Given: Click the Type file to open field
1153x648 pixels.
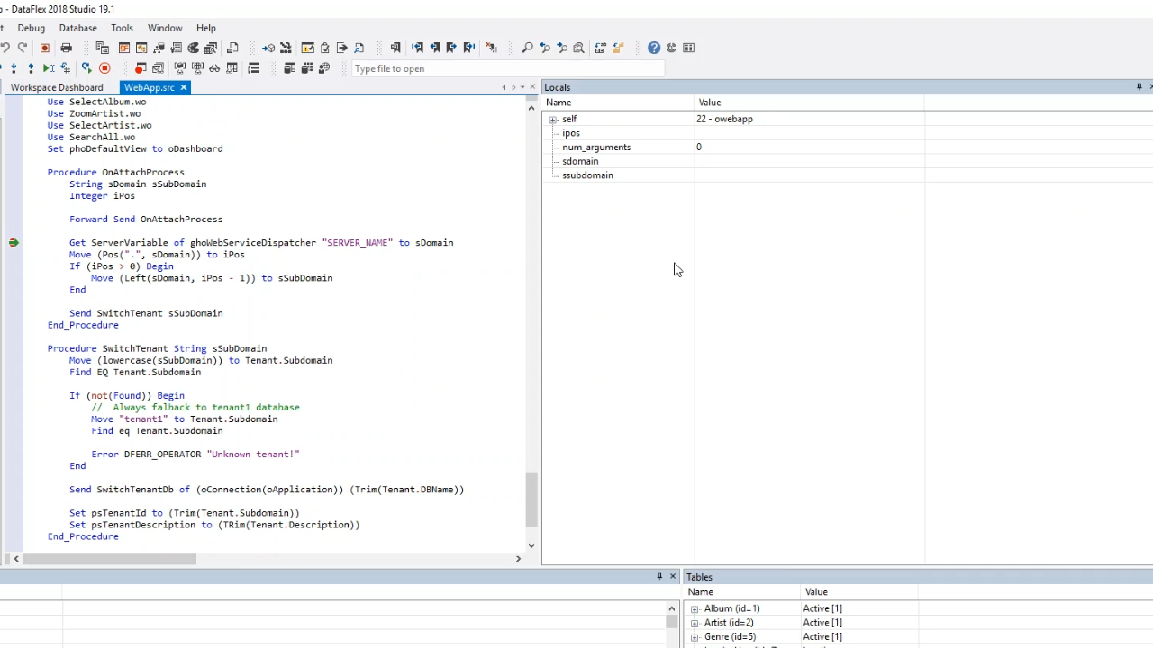Looking at the screenshot, I should (x=504, y=68).
